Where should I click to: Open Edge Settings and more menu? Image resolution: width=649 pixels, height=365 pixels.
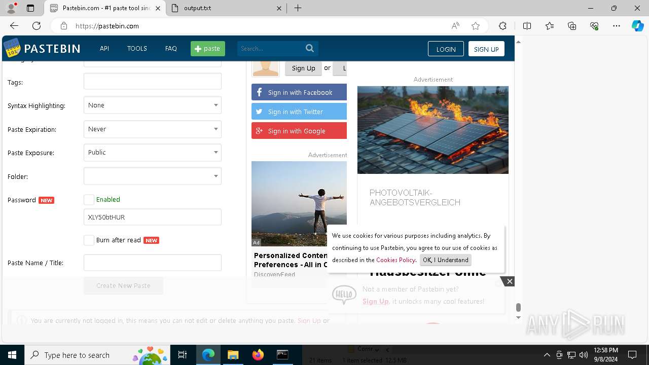(x=617, y=26)
